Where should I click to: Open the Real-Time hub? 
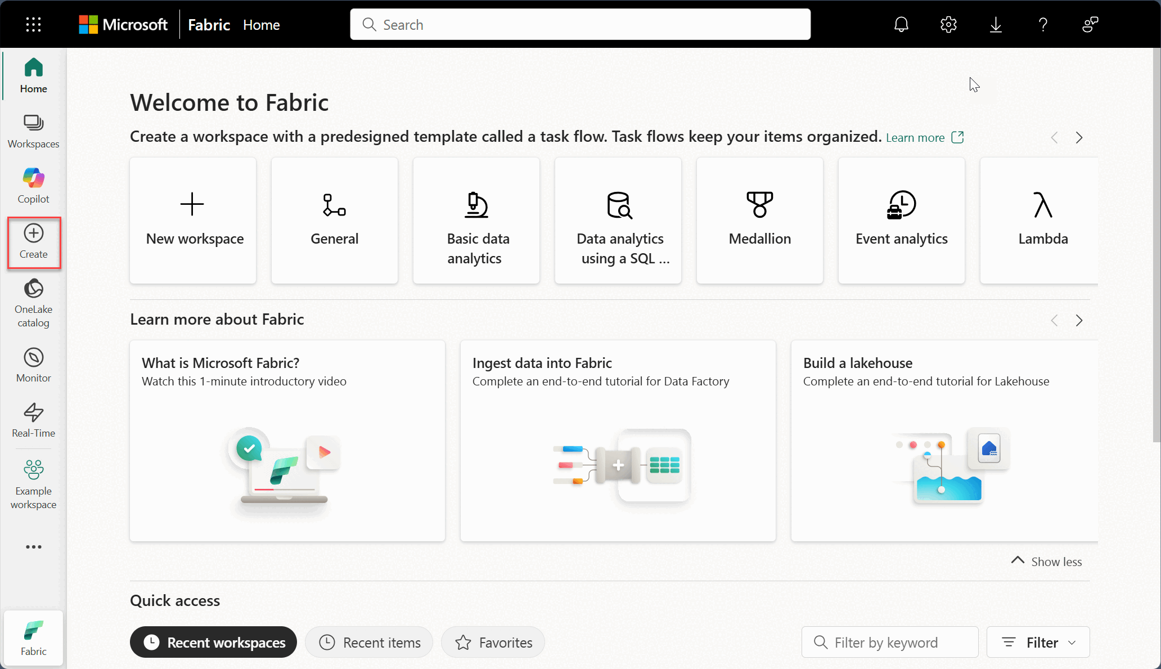(33, 420)
